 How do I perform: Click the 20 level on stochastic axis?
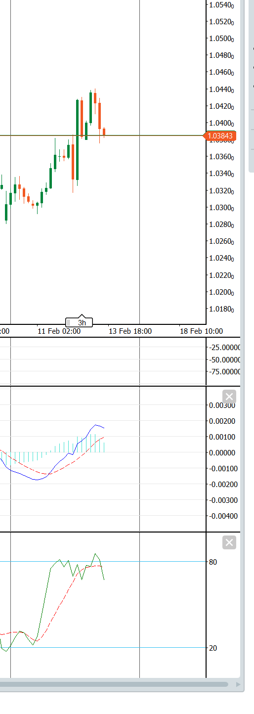[213, 648]
